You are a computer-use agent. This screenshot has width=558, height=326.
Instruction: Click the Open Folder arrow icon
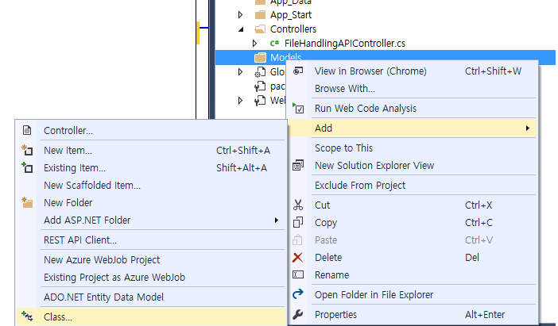(x=298, y=294)
